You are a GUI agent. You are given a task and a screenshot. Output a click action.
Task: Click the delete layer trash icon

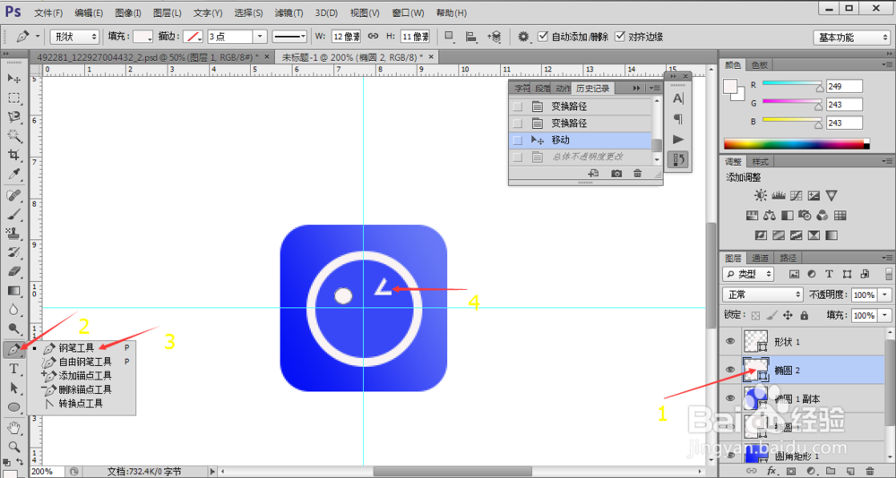[870, 471]
